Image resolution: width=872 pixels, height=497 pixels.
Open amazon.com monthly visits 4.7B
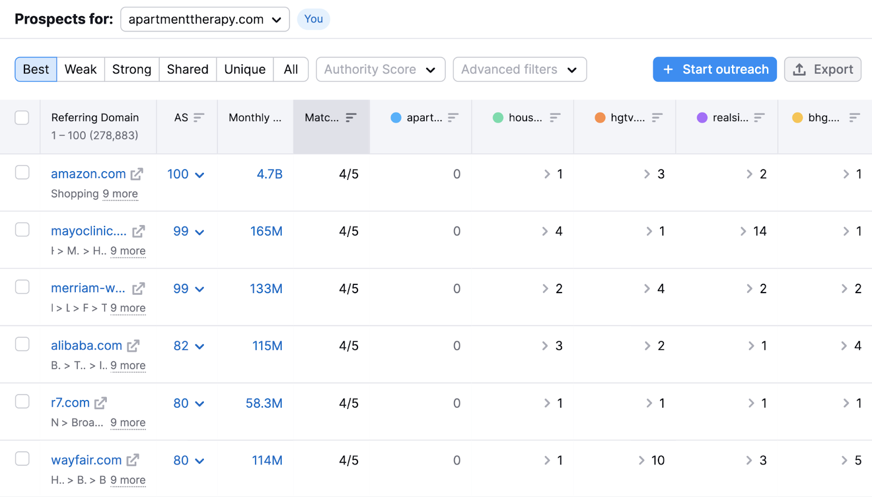click(x=270, y=174)
